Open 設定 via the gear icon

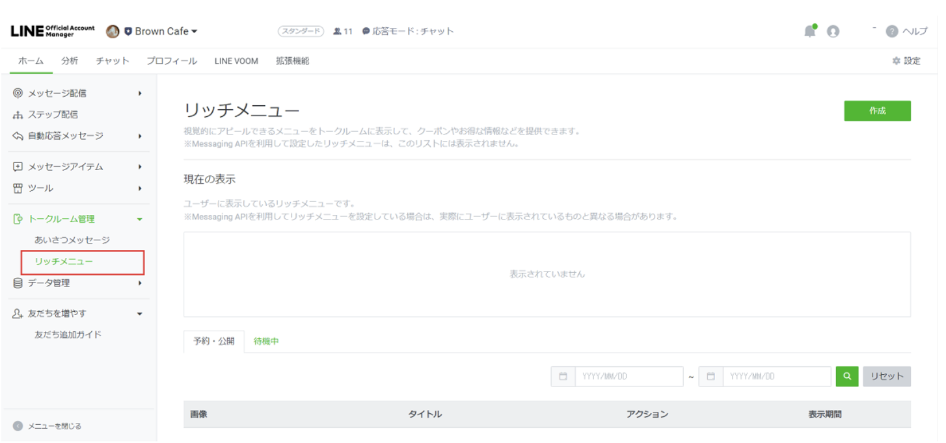pos(896,61)
